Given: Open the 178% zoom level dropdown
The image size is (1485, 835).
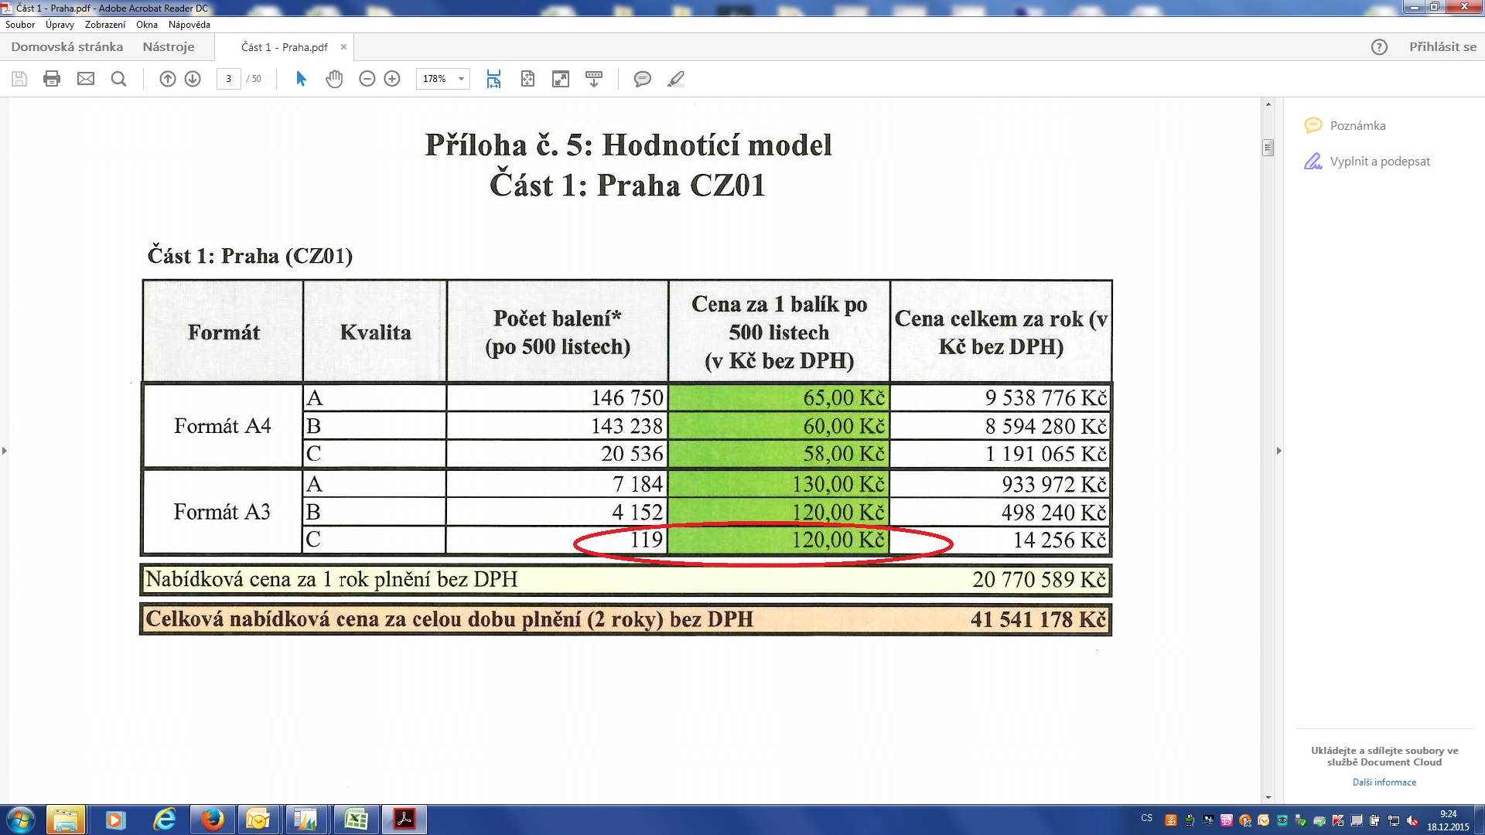Looking at the screenshot, I should [461, 79].
